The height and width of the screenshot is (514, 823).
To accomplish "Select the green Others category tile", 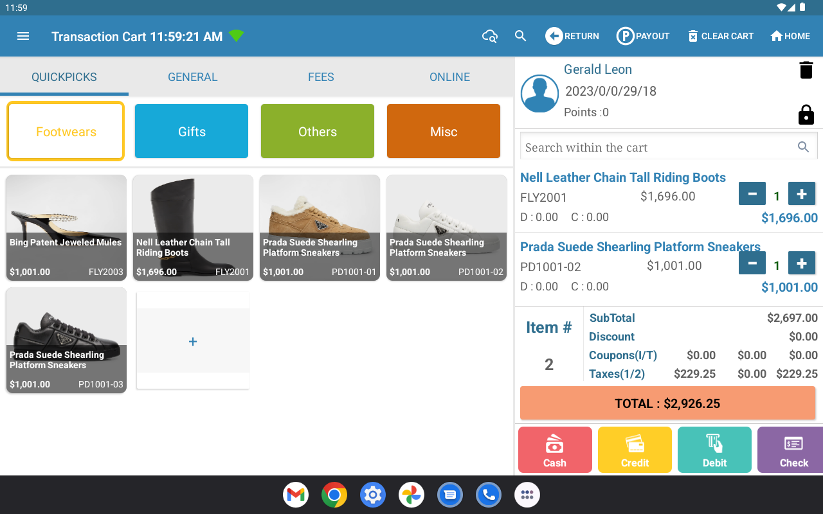I will coord(318,132).
